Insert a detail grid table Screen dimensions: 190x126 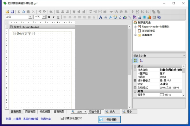pos(154,17)
